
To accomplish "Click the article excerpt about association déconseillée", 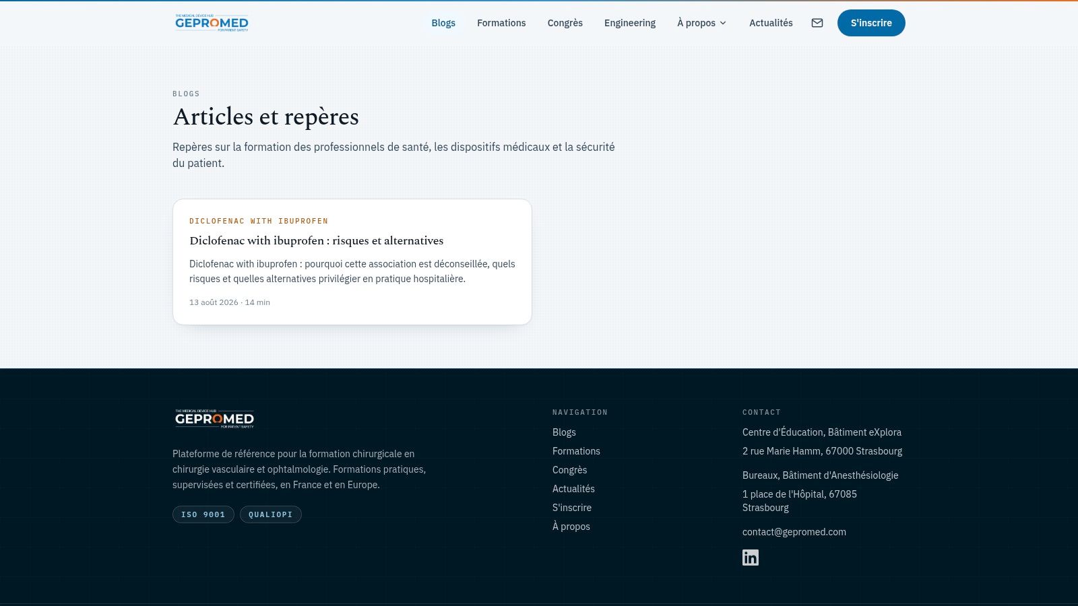I will tap(352, 271).
